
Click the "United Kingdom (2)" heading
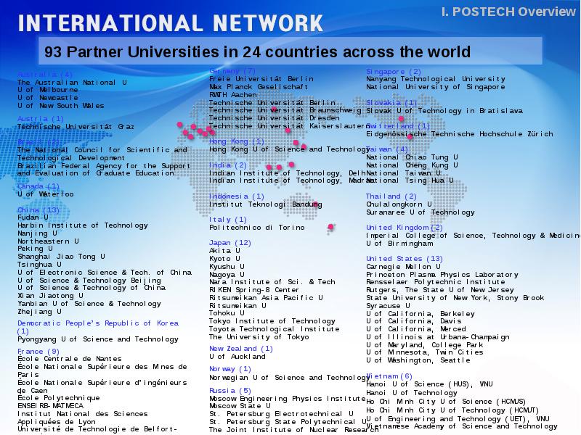pos(405,228)
